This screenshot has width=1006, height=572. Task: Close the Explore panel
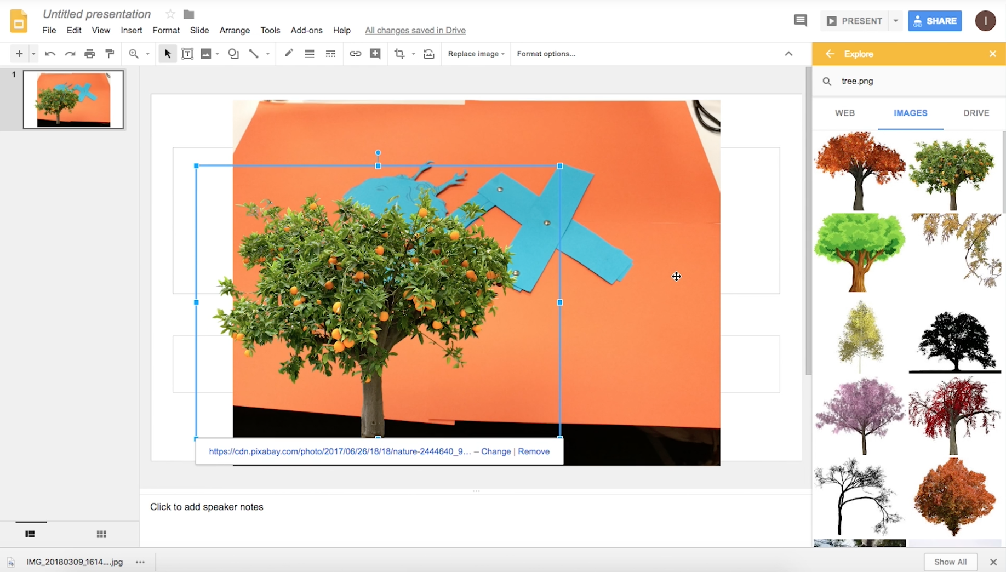(x=992, y=54)
